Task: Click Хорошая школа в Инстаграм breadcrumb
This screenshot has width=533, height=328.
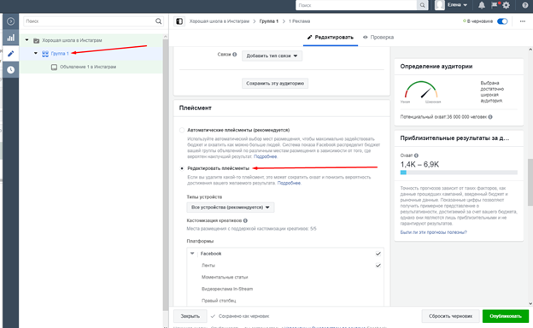Action: click(x=220, y=21)
